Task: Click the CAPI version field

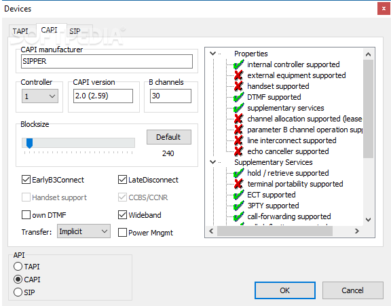Action: [x=103, y=96]
